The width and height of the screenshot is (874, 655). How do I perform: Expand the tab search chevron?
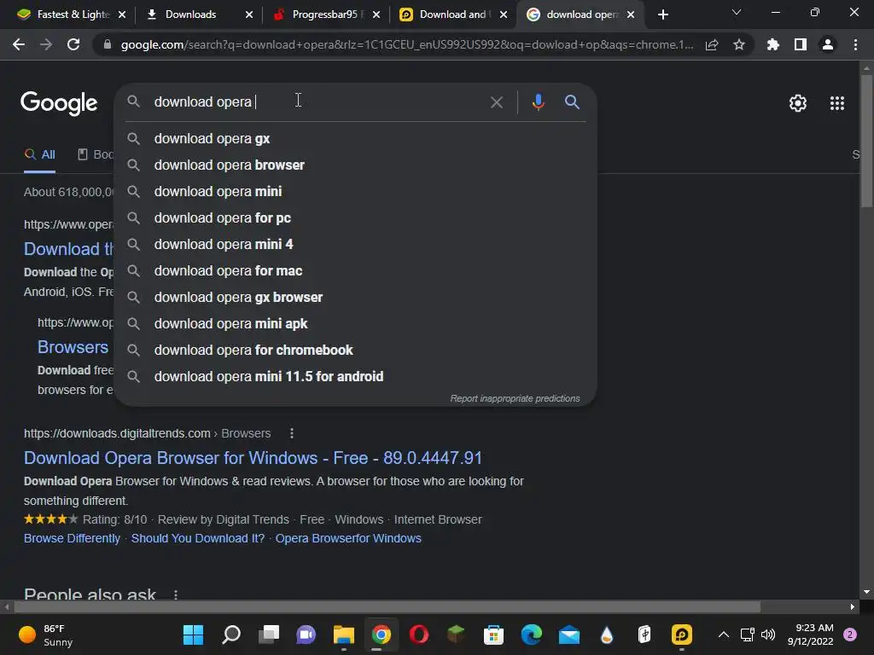737,12
